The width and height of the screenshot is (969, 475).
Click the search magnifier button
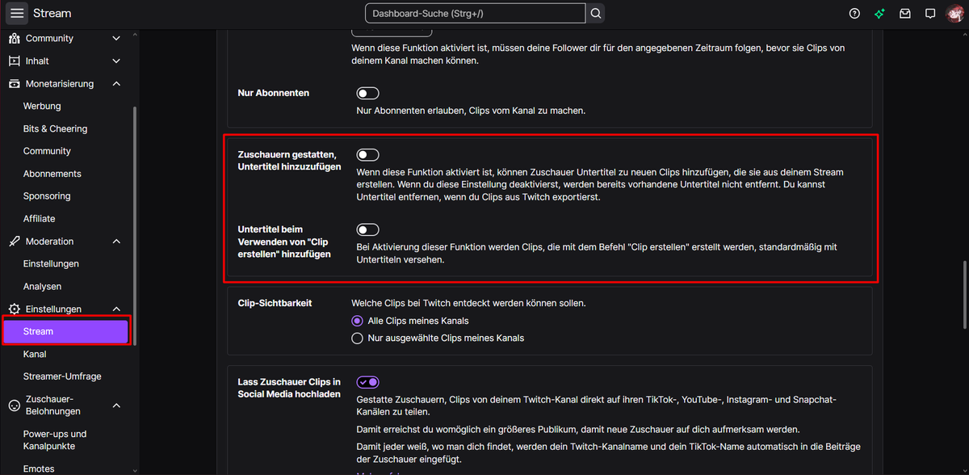(596, 14)
